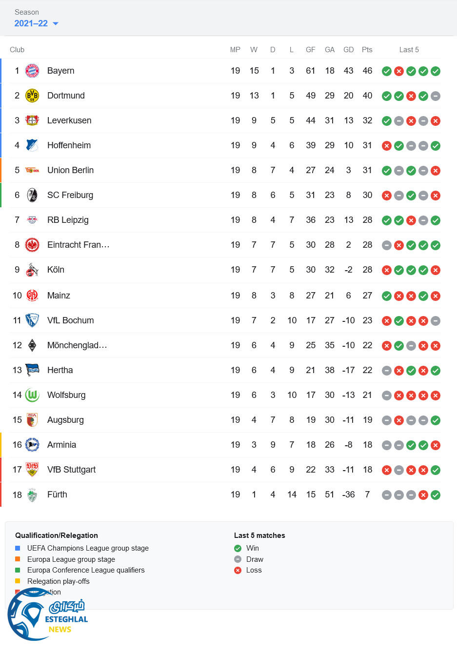Click the Bayern club logo
Image resolution: width=457 pixels, height=654 pixels.
32,71
